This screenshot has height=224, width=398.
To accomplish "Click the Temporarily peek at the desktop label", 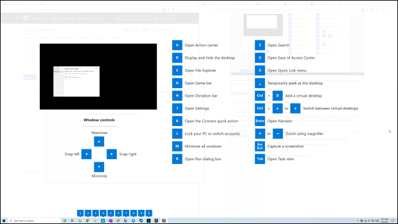I will pyautogui.click(x=295, y=83).
